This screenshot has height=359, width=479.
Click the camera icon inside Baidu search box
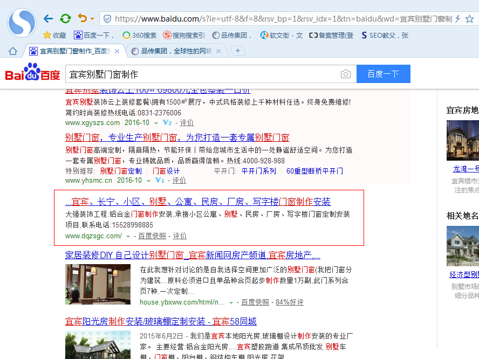click(345, 73)
